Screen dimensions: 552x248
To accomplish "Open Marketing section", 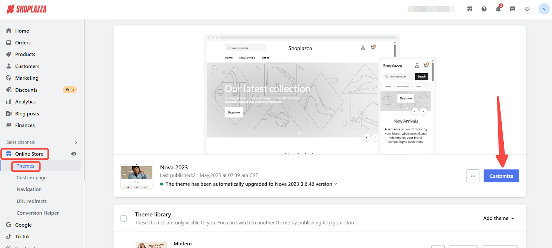I will point(27,78).
